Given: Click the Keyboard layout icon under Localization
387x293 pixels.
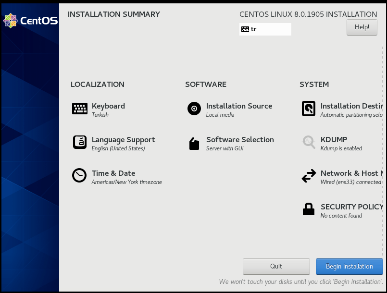Looking at the screenshot, I should click(x=79, y=109).
